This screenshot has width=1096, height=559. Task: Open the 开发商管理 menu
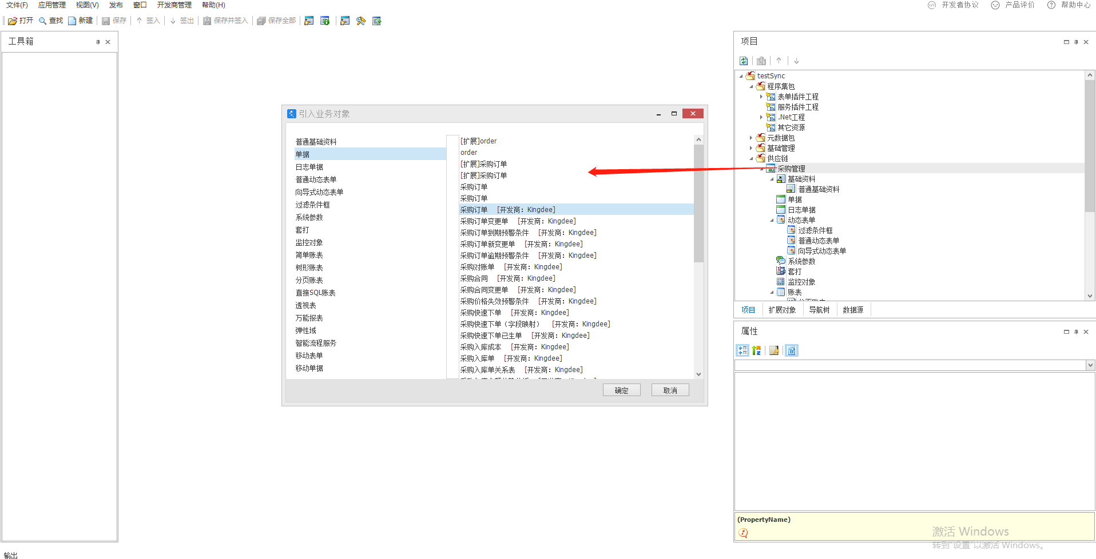point(174,5)
